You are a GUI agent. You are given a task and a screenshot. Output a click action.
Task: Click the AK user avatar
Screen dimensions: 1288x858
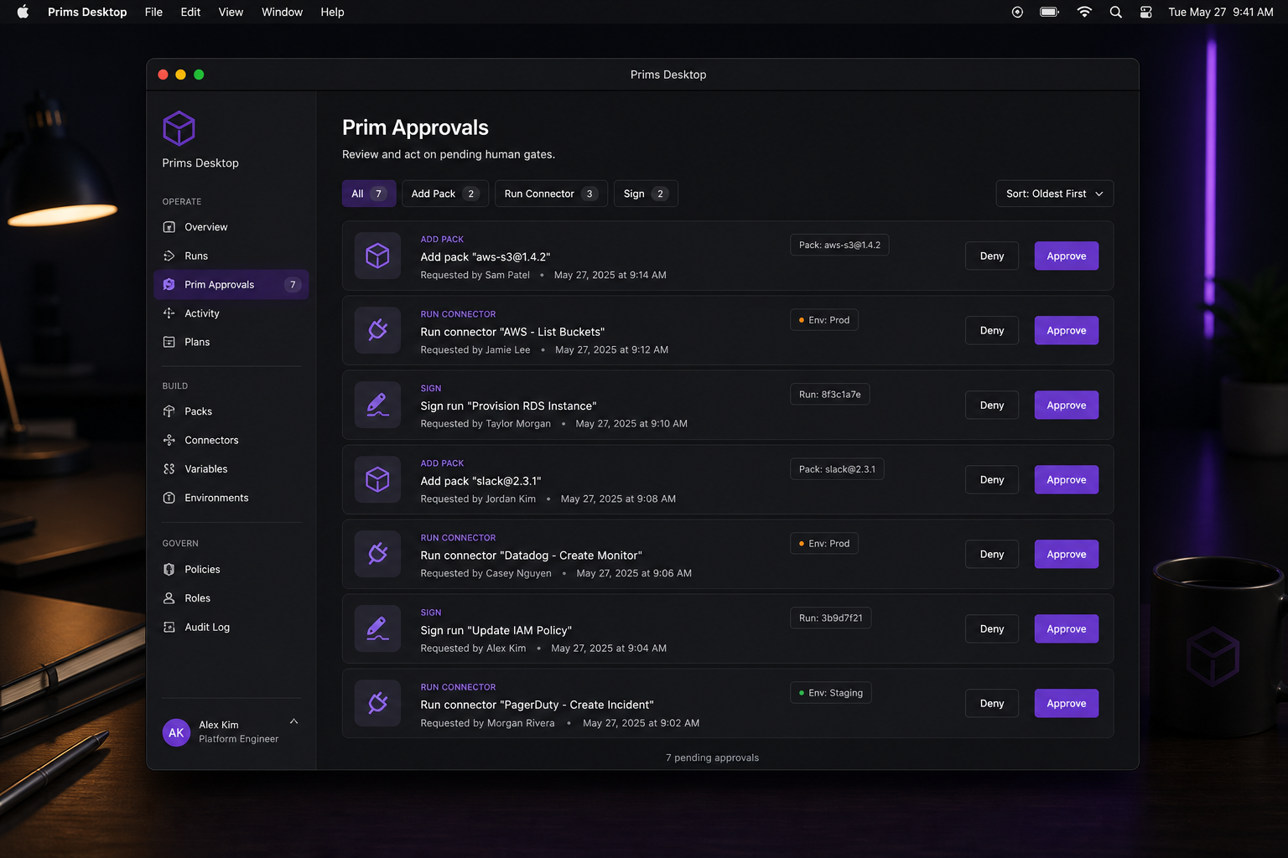(x=176, y=732)
